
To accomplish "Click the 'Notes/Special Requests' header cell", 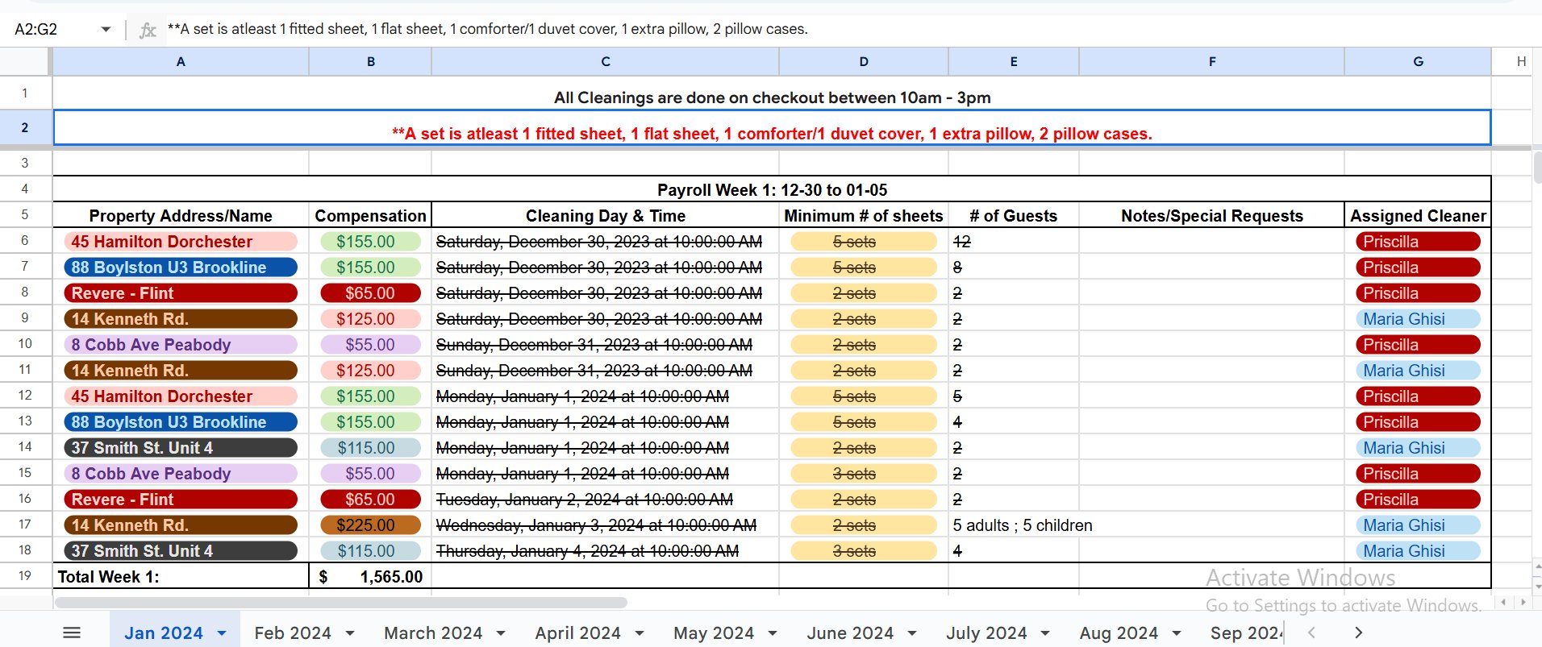I will coord(1212,215).
